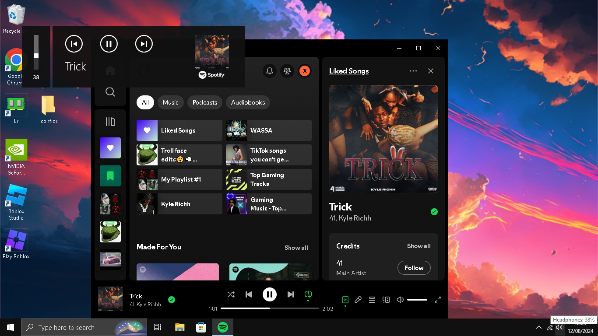Image resolution: width=598 pixels, height=336 pixels.
Task: Open the Trick song title in player bar
Action: pos(136,296)
